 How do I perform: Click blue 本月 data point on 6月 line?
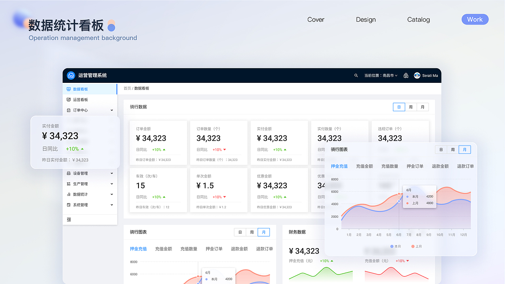tap(399, 201)
